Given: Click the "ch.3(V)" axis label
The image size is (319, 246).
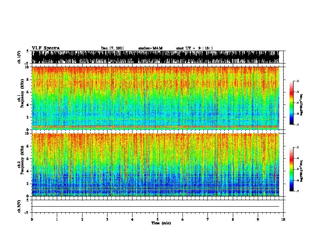Looking at the screenshot, I should click(x=19, y=206).
